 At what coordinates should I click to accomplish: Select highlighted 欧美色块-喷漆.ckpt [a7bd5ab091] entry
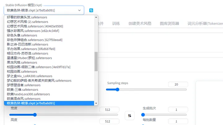tap(49, 103)
